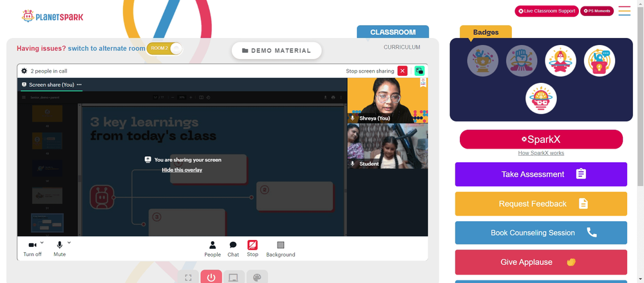The width and height of the screenshot is (644, 283).
Task: Click the laptop screen icon
Action: pos(234,278)
